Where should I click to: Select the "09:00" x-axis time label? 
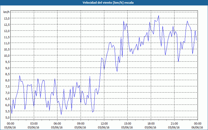(x=81, y=124)
